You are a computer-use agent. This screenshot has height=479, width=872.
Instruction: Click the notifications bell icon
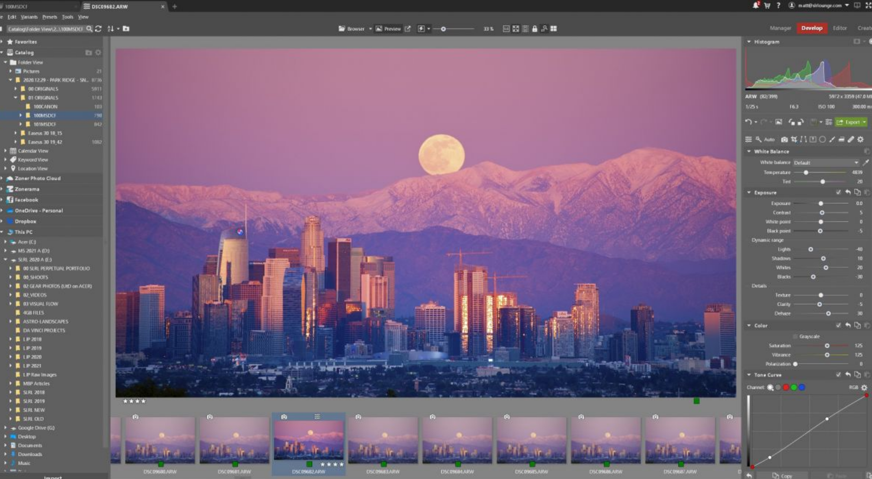pos(756,6)
